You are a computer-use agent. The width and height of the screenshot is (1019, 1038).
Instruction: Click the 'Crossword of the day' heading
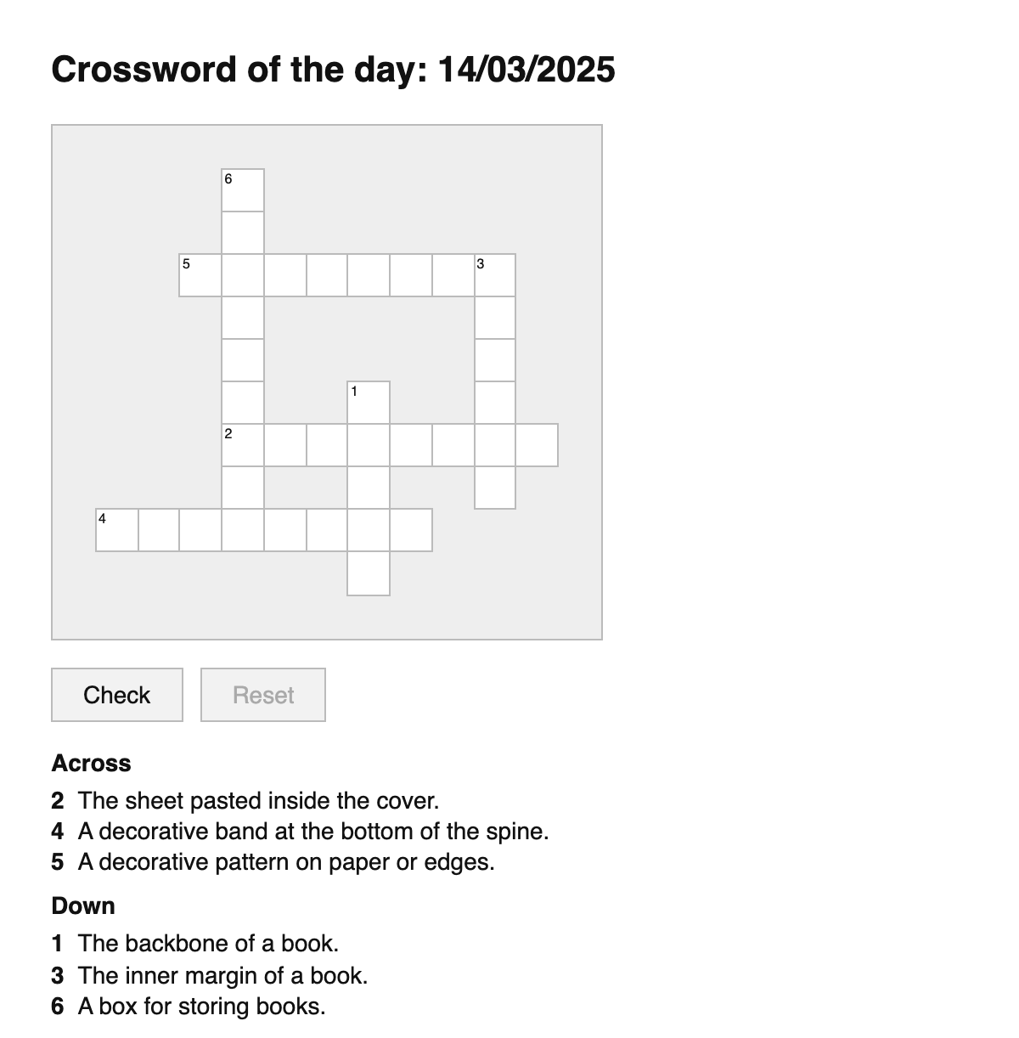tap(333, 69)
